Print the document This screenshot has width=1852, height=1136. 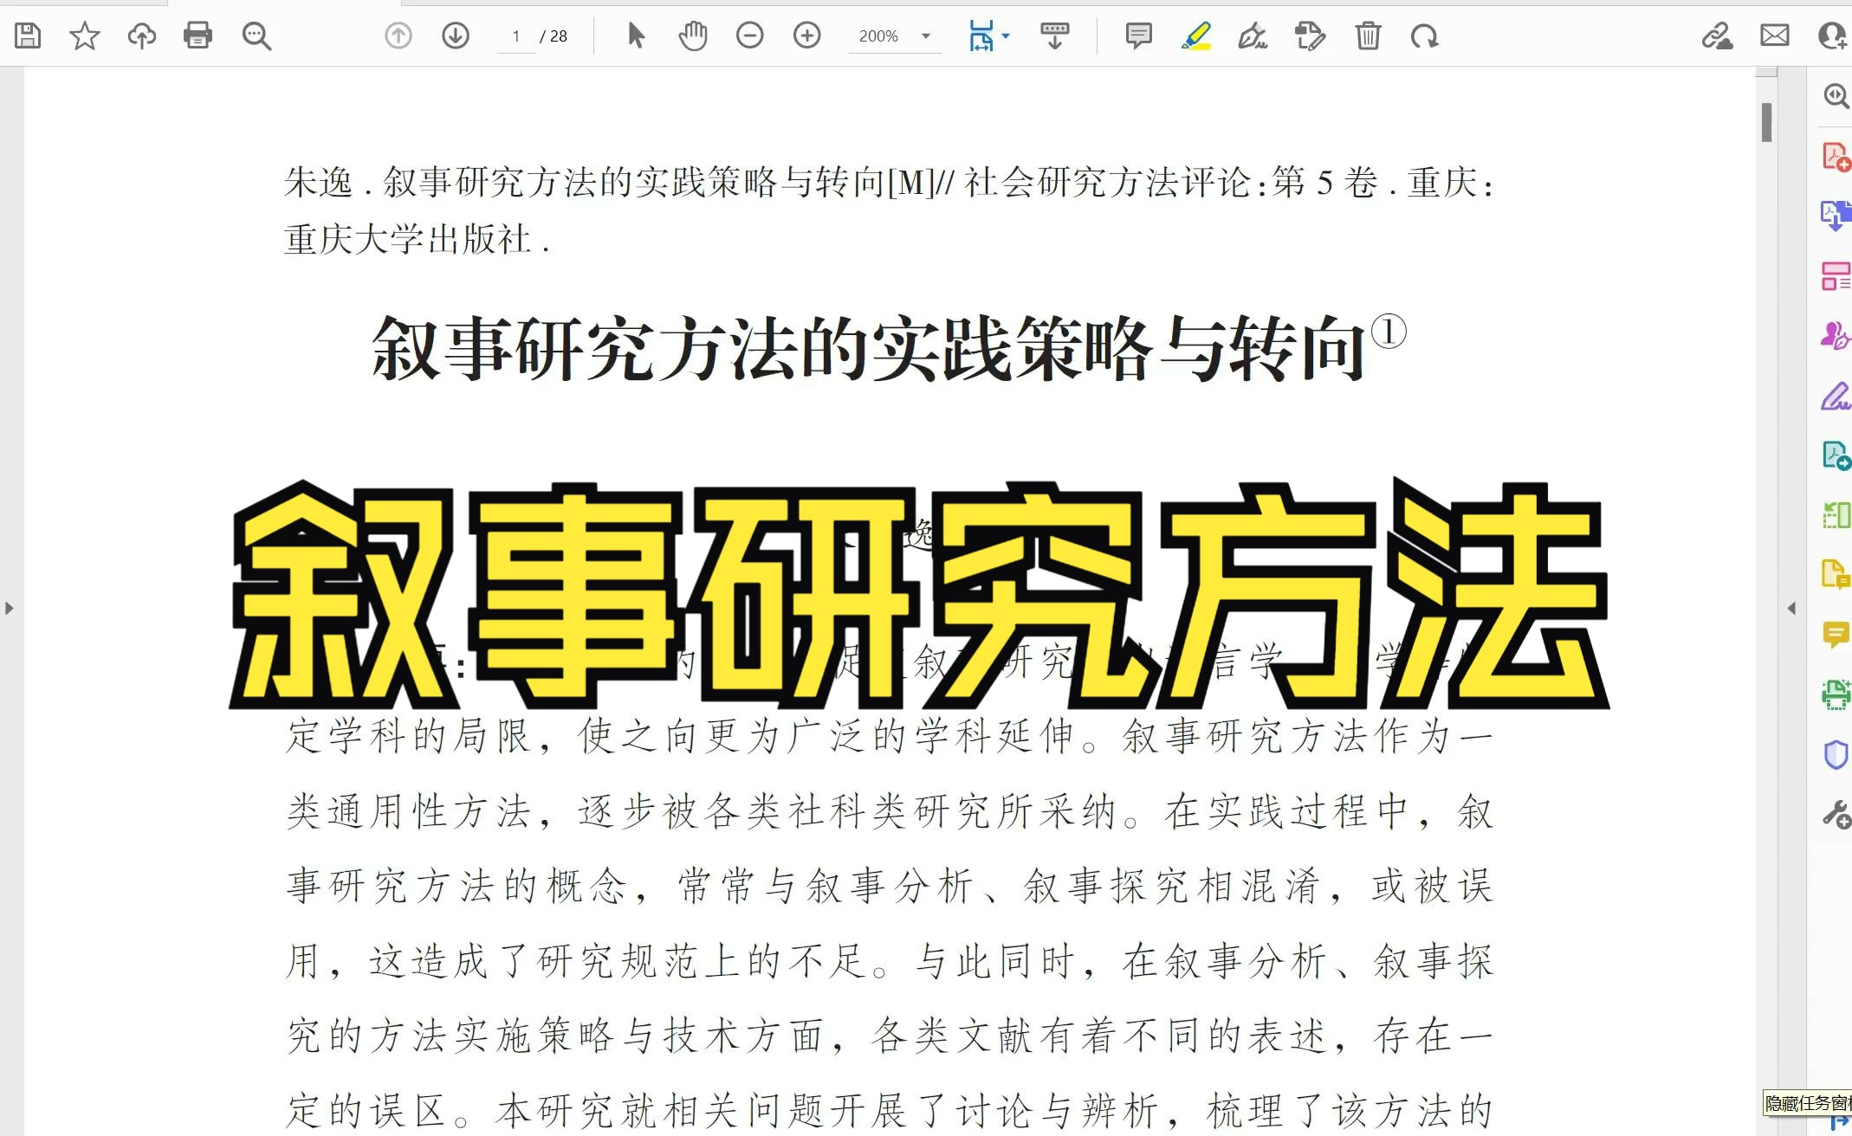pos(198,35)
